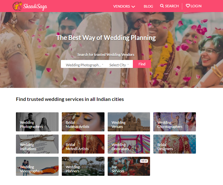Open the Wedding Photographers category dropdown

tap(84, 65)
